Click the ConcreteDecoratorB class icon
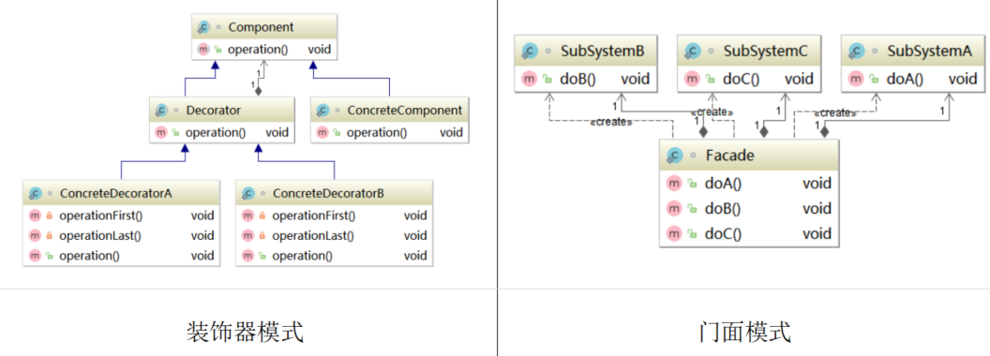Image resolution: width=990 pixels, height=356 pixels. point(248,194)
